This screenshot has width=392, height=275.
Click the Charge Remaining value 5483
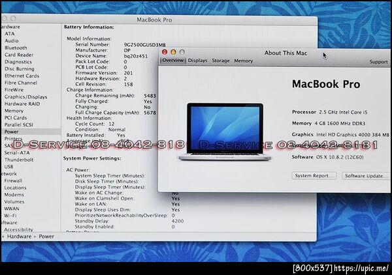150,96
